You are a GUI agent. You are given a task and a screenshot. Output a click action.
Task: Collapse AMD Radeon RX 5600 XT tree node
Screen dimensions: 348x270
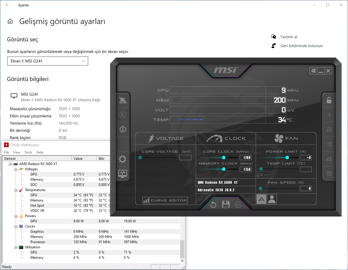[x=10, y=164]
